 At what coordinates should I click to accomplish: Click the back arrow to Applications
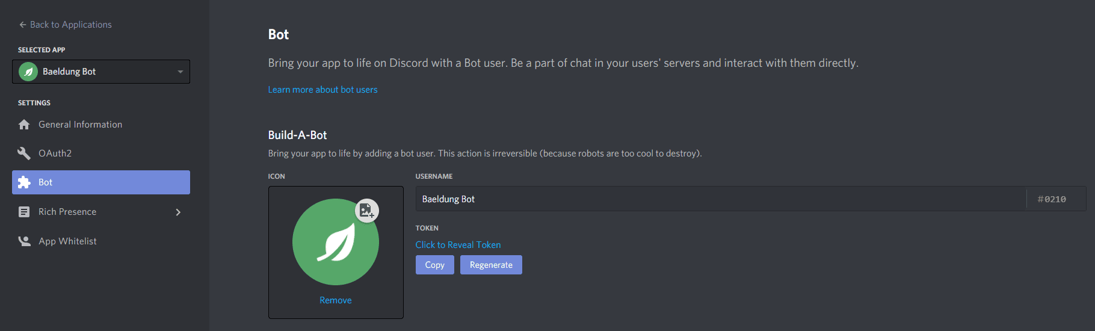[23, 25]
